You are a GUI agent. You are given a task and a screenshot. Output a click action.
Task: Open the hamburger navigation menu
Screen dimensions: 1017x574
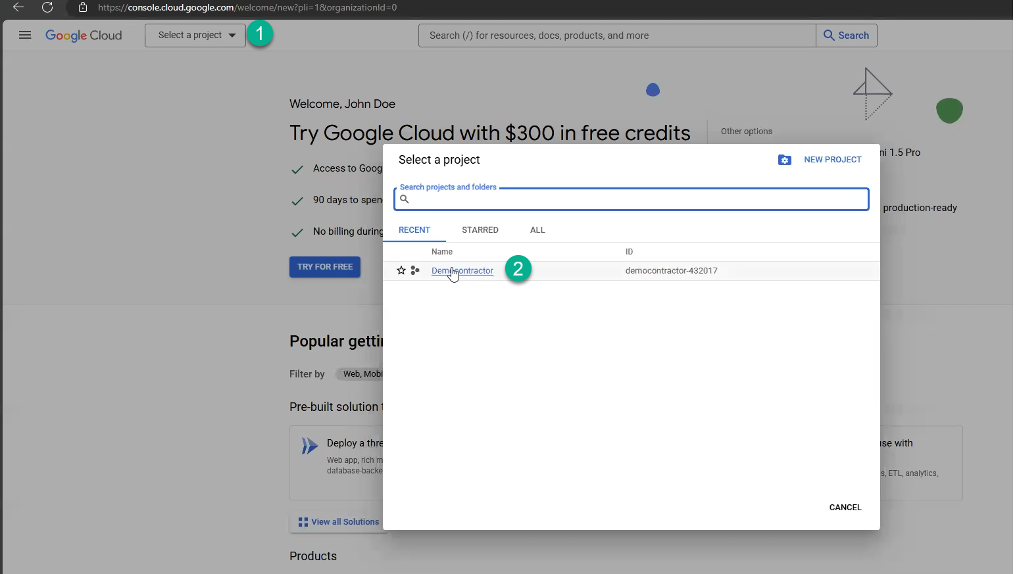25,36
